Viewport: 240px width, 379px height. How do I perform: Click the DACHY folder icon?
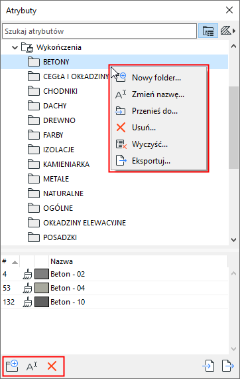click(x=34, y=106)
